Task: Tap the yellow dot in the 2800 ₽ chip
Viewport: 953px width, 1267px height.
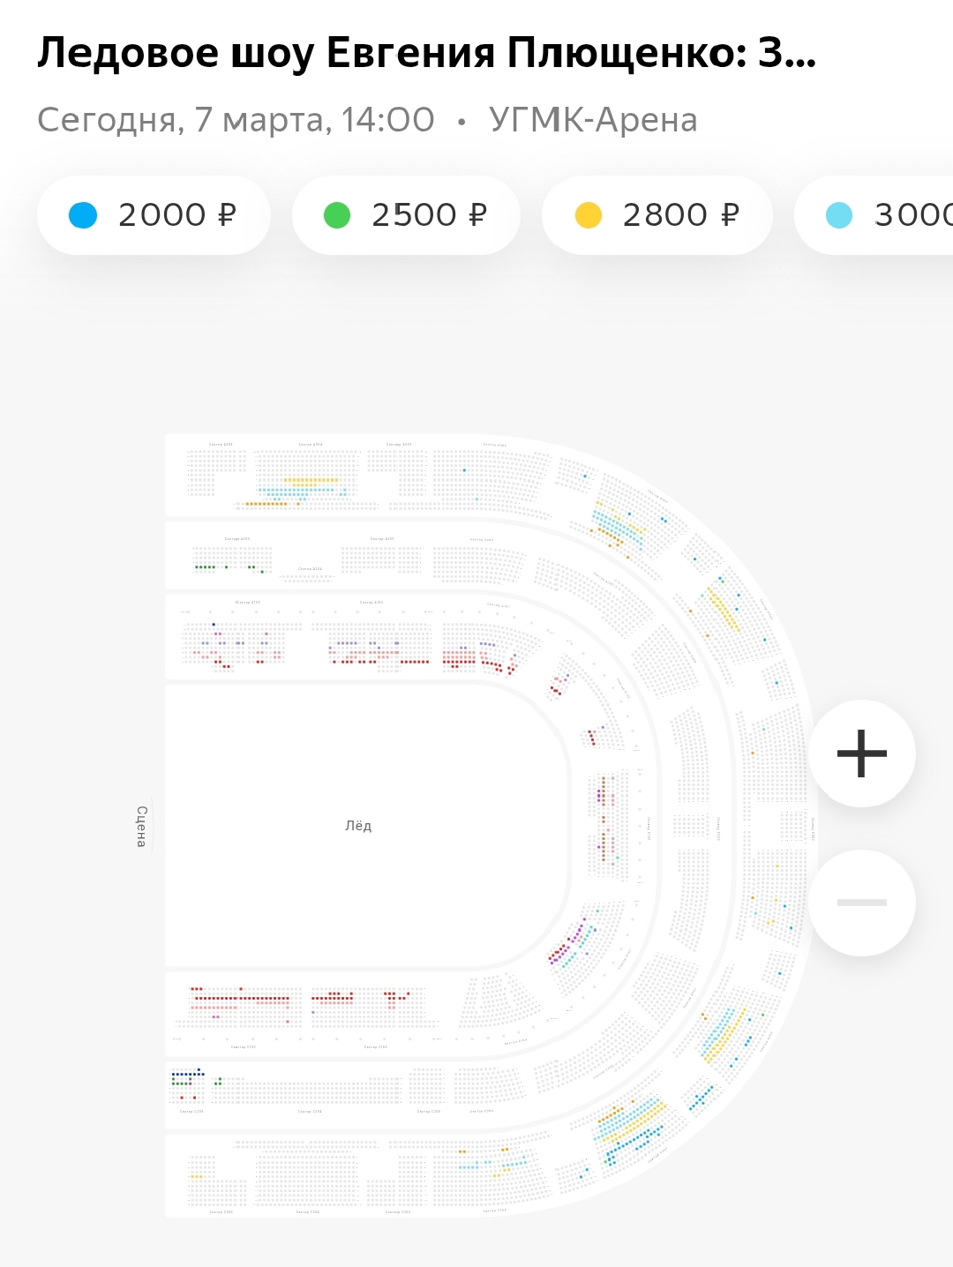Action: [x=589, y=215]
